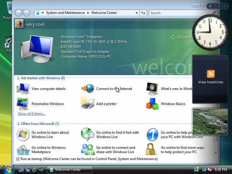Open the recent pages dropdown arrow
232x174 pixels.
click(x=32, y=13)
